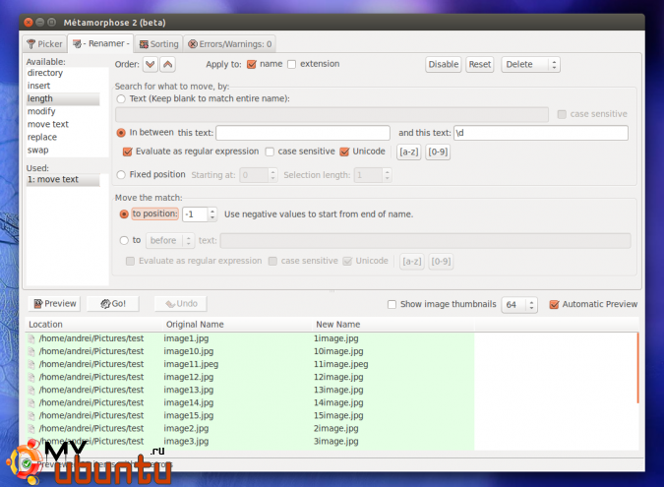This screenshot has height=487, width=664.
Task: Click the order move-down arrow icon
Action: coord(150,65)
